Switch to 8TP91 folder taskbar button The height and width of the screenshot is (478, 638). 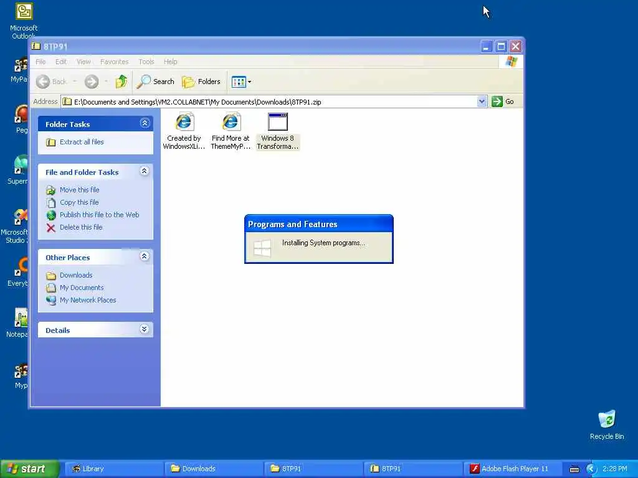(313, 469)
